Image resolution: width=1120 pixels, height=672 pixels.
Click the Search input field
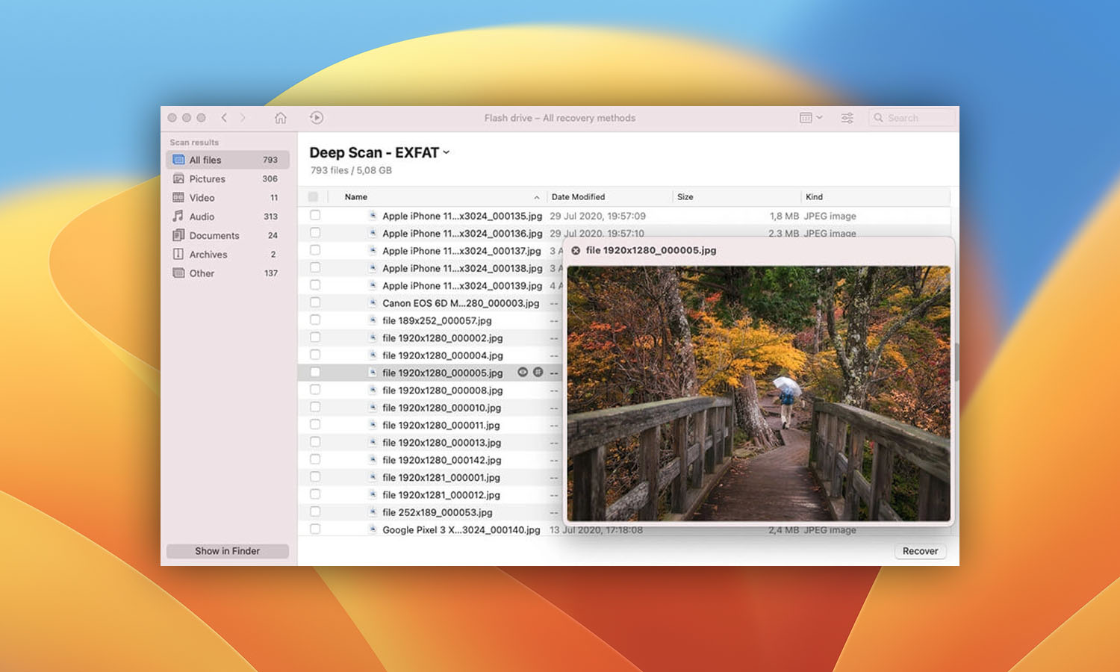point(912,118)
